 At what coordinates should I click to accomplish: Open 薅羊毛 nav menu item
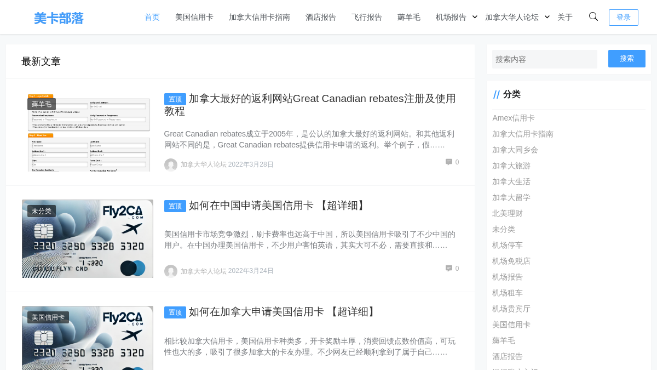pos(409,17)
